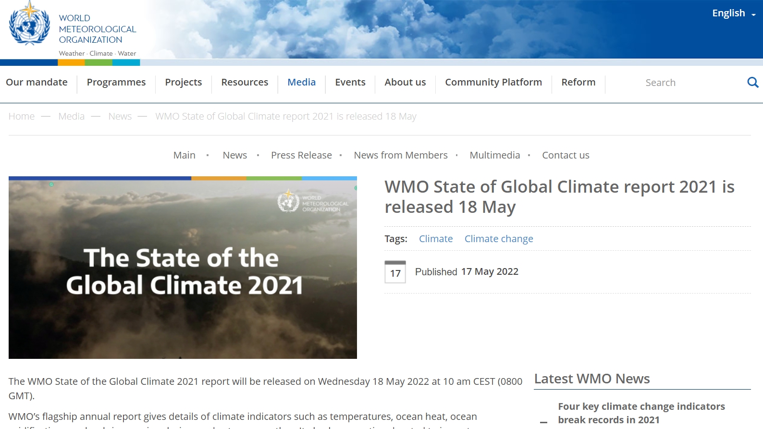Click the News breadcrumb link
The image size is (763, 429).
pos(120,116)
